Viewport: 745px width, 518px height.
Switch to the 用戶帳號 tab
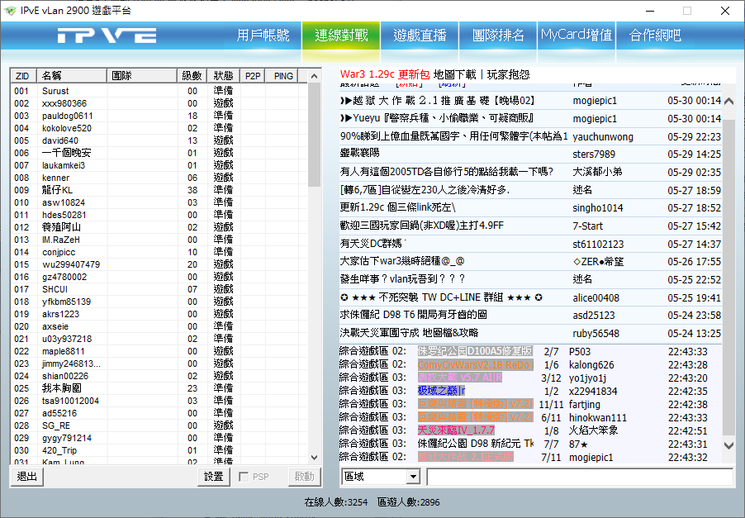click(263, 36)
